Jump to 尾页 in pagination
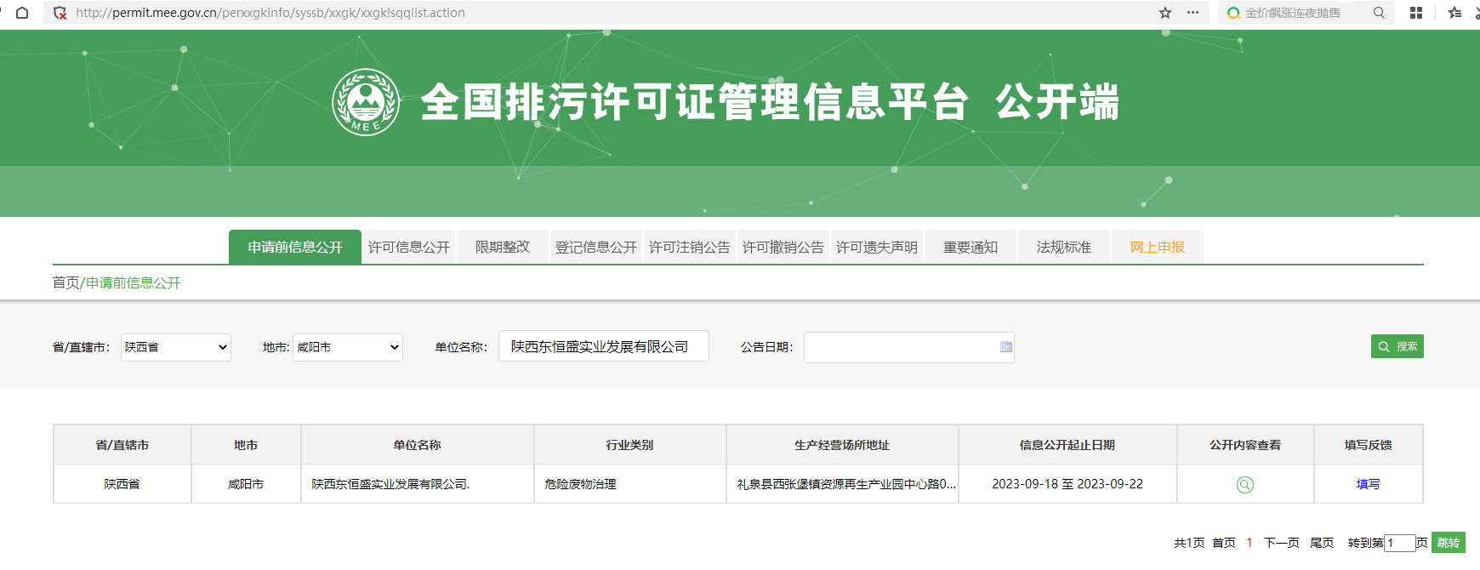 1322,543
